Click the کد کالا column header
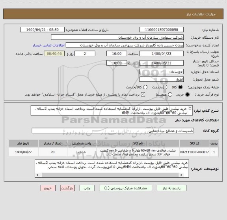The image size is (227, 220). [195, 143]
